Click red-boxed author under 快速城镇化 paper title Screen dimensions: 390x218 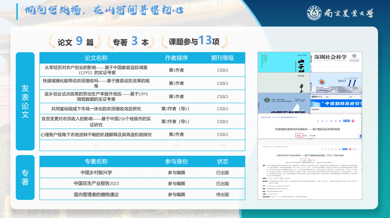point(298,136)
